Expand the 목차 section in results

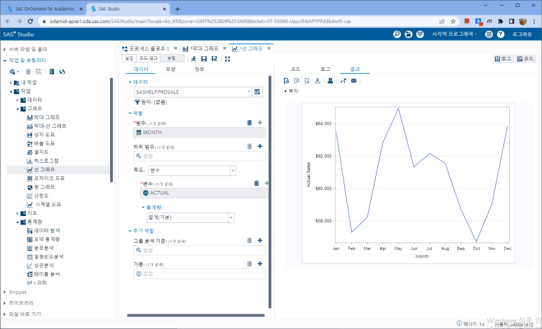(285, 91)
